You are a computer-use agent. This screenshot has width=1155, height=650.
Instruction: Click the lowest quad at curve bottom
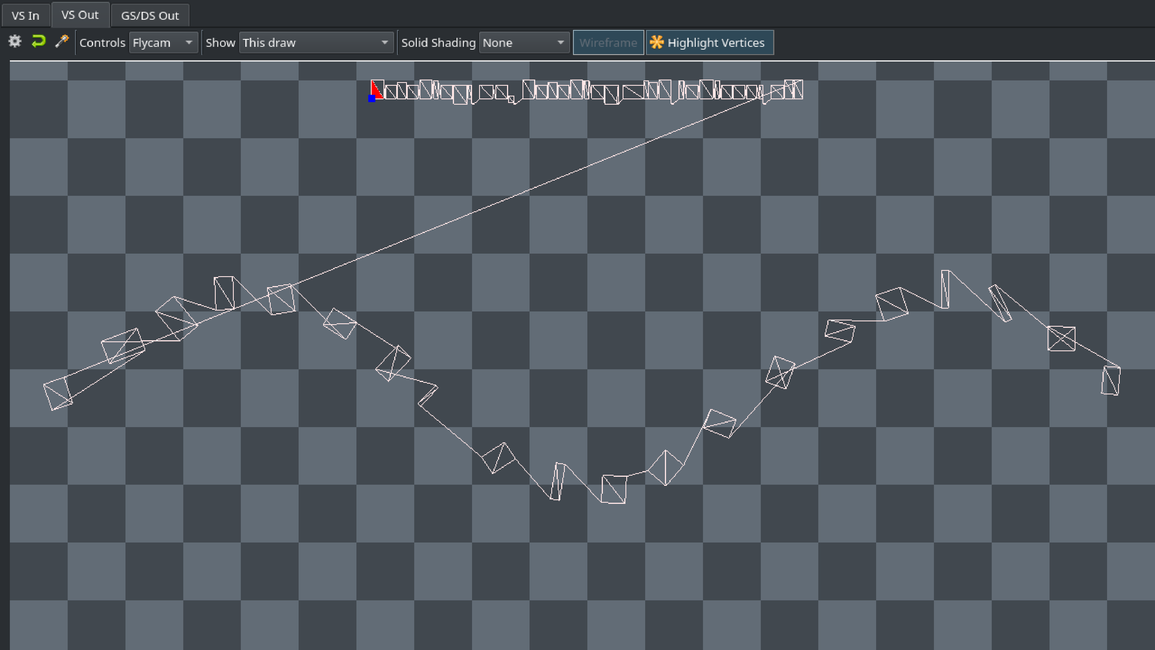613,489
